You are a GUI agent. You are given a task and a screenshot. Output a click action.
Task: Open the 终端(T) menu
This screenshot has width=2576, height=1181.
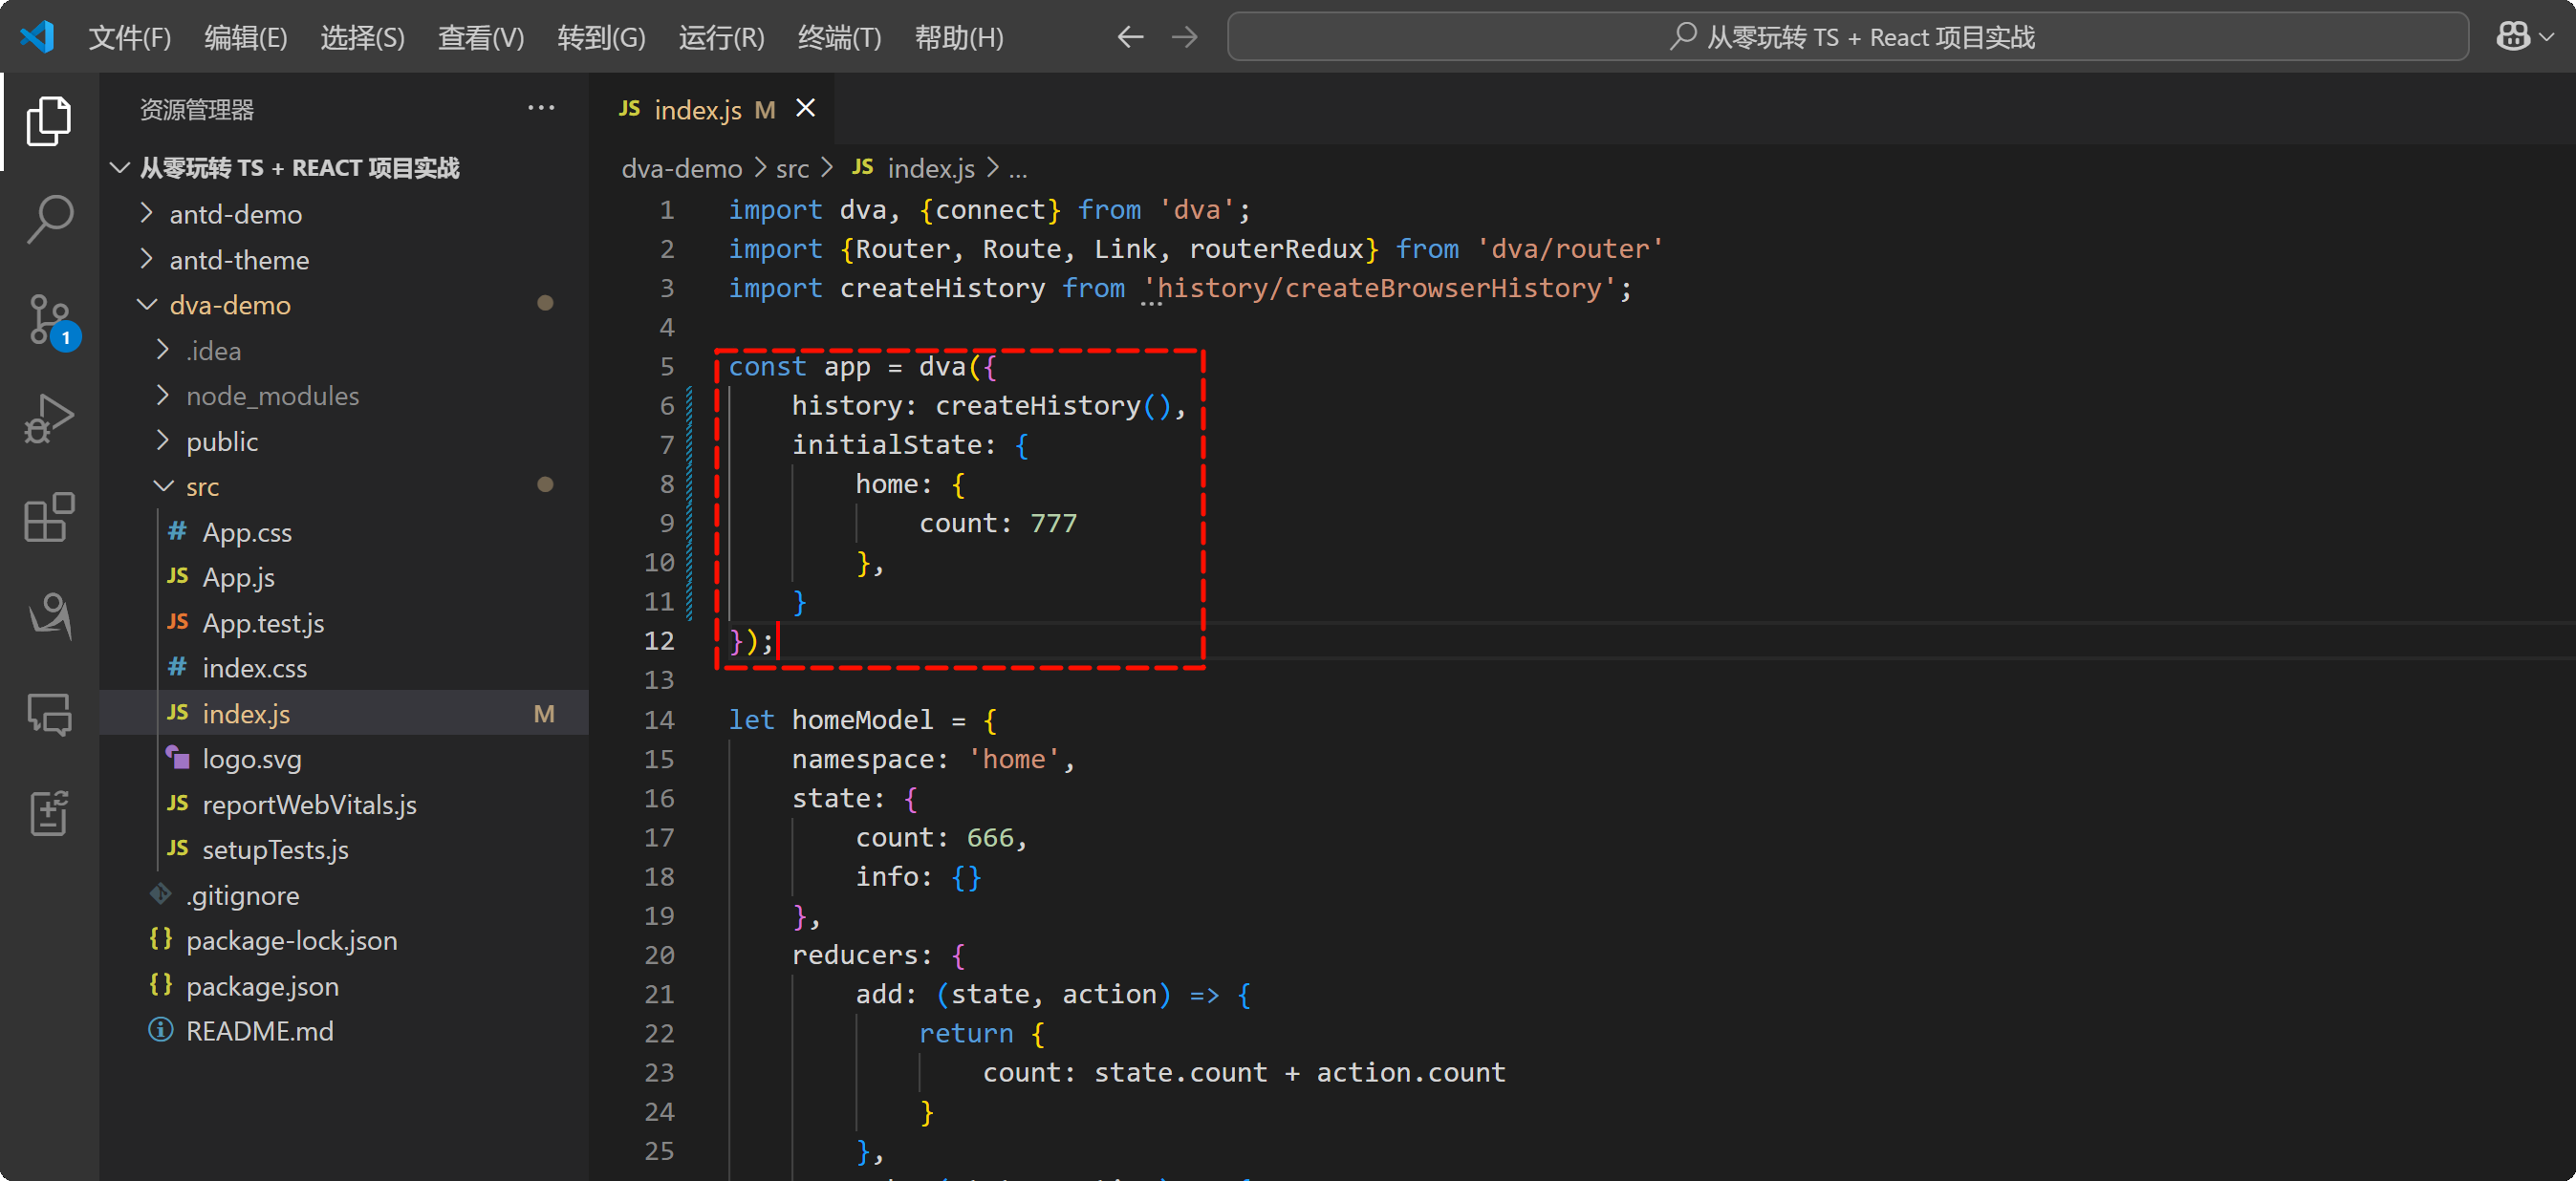pyautogui.click(x=839, y=37)
